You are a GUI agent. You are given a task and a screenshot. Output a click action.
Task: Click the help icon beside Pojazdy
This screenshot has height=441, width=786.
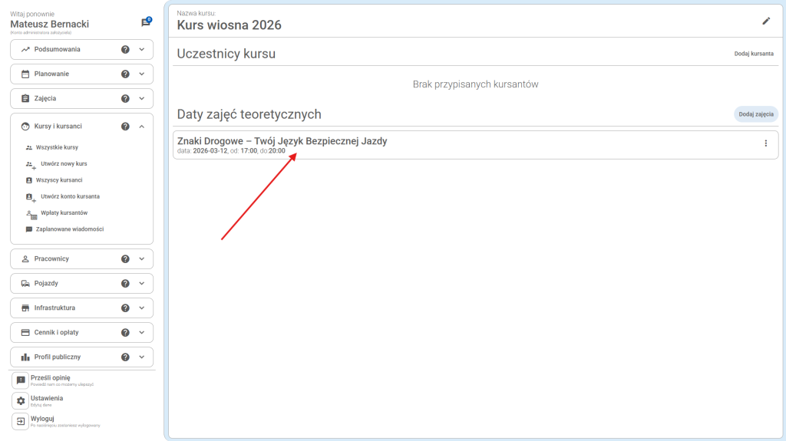click(x=125, y=283)
